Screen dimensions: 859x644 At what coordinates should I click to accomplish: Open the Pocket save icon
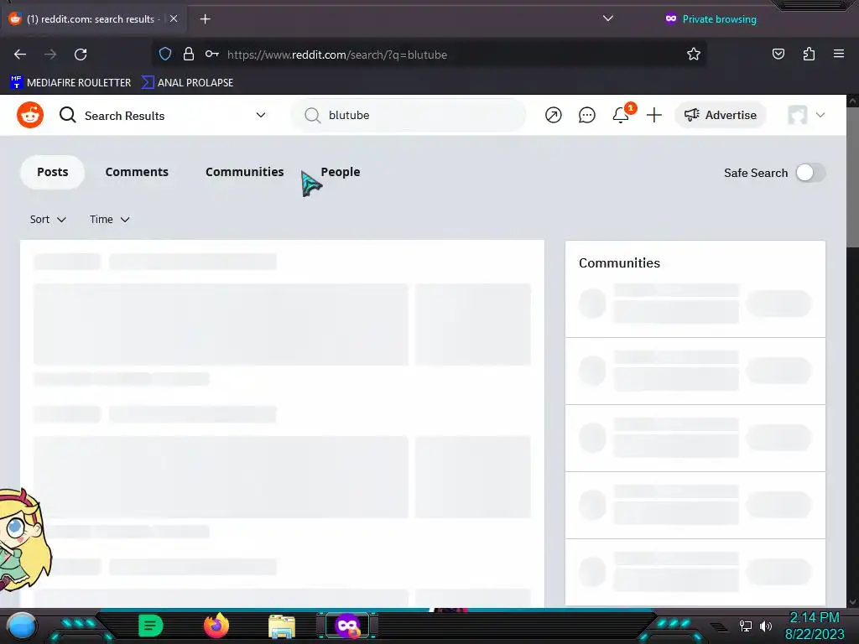pyautogui.click(x=778, y=55)
